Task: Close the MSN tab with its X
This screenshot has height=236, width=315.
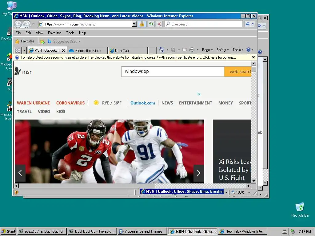Action: click(63, 51)
